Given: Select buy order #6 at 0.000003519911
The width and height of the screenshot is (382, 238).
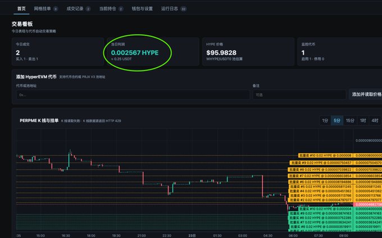Looking at the screenshot, I should 321,227.
